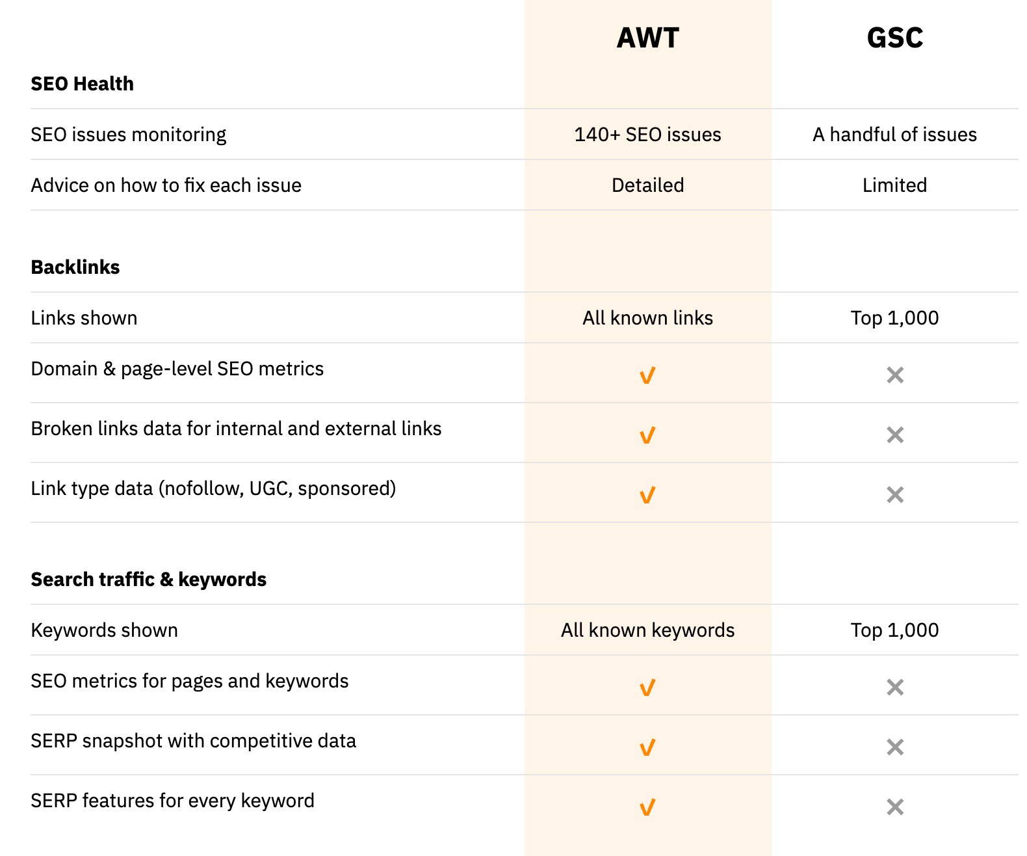Viewport: 1027px width, 856px height.
Task: Click the GSC cross for Domain & page-level SEO metrics
Action: click(x=895, y=375)
